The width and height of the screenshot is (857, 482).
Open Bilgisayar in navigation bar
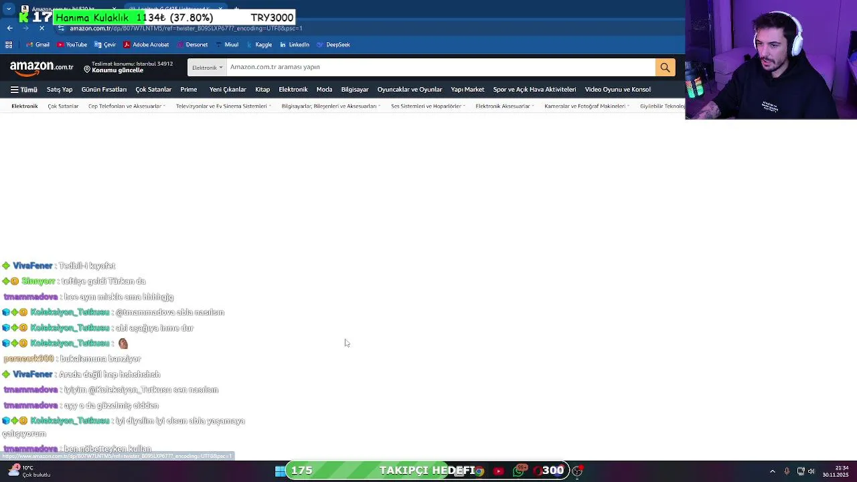click(x=355, y=90)
